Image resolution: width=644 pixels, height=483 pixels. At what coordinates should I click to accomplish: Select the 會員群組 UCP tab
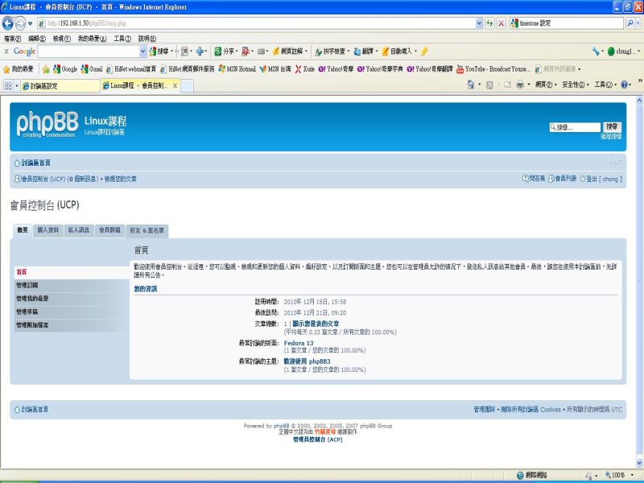point(109,230)
